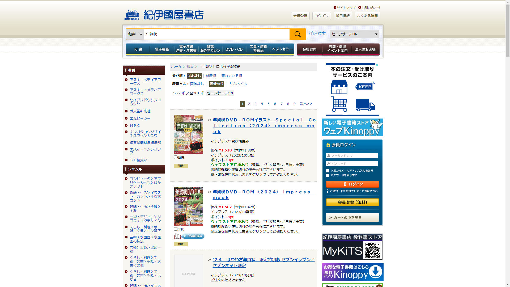The height and width of the screenshot is (287, 510).
Task: Check 選択 for the Special Collection DVD-ROM
Action: [x=176, y=157]
